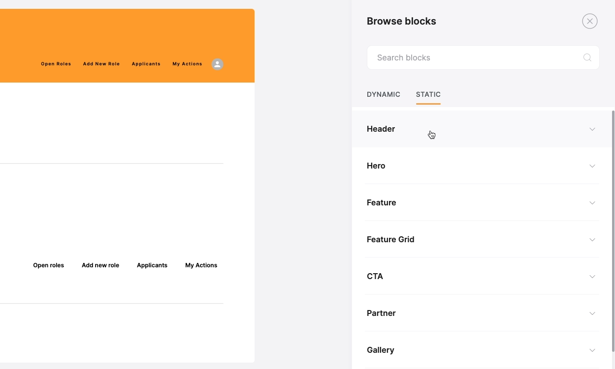
Task: Select the Feature block category
Action: click(482, 202)
